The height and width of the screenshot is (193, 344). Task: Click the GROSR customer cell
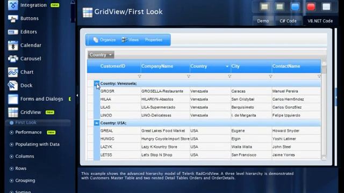point(120,91)
